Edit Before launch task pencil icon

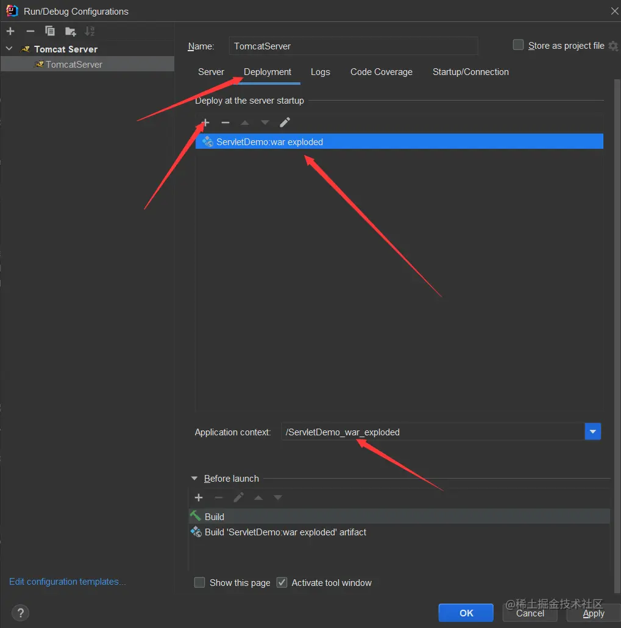tap(239, 498)
